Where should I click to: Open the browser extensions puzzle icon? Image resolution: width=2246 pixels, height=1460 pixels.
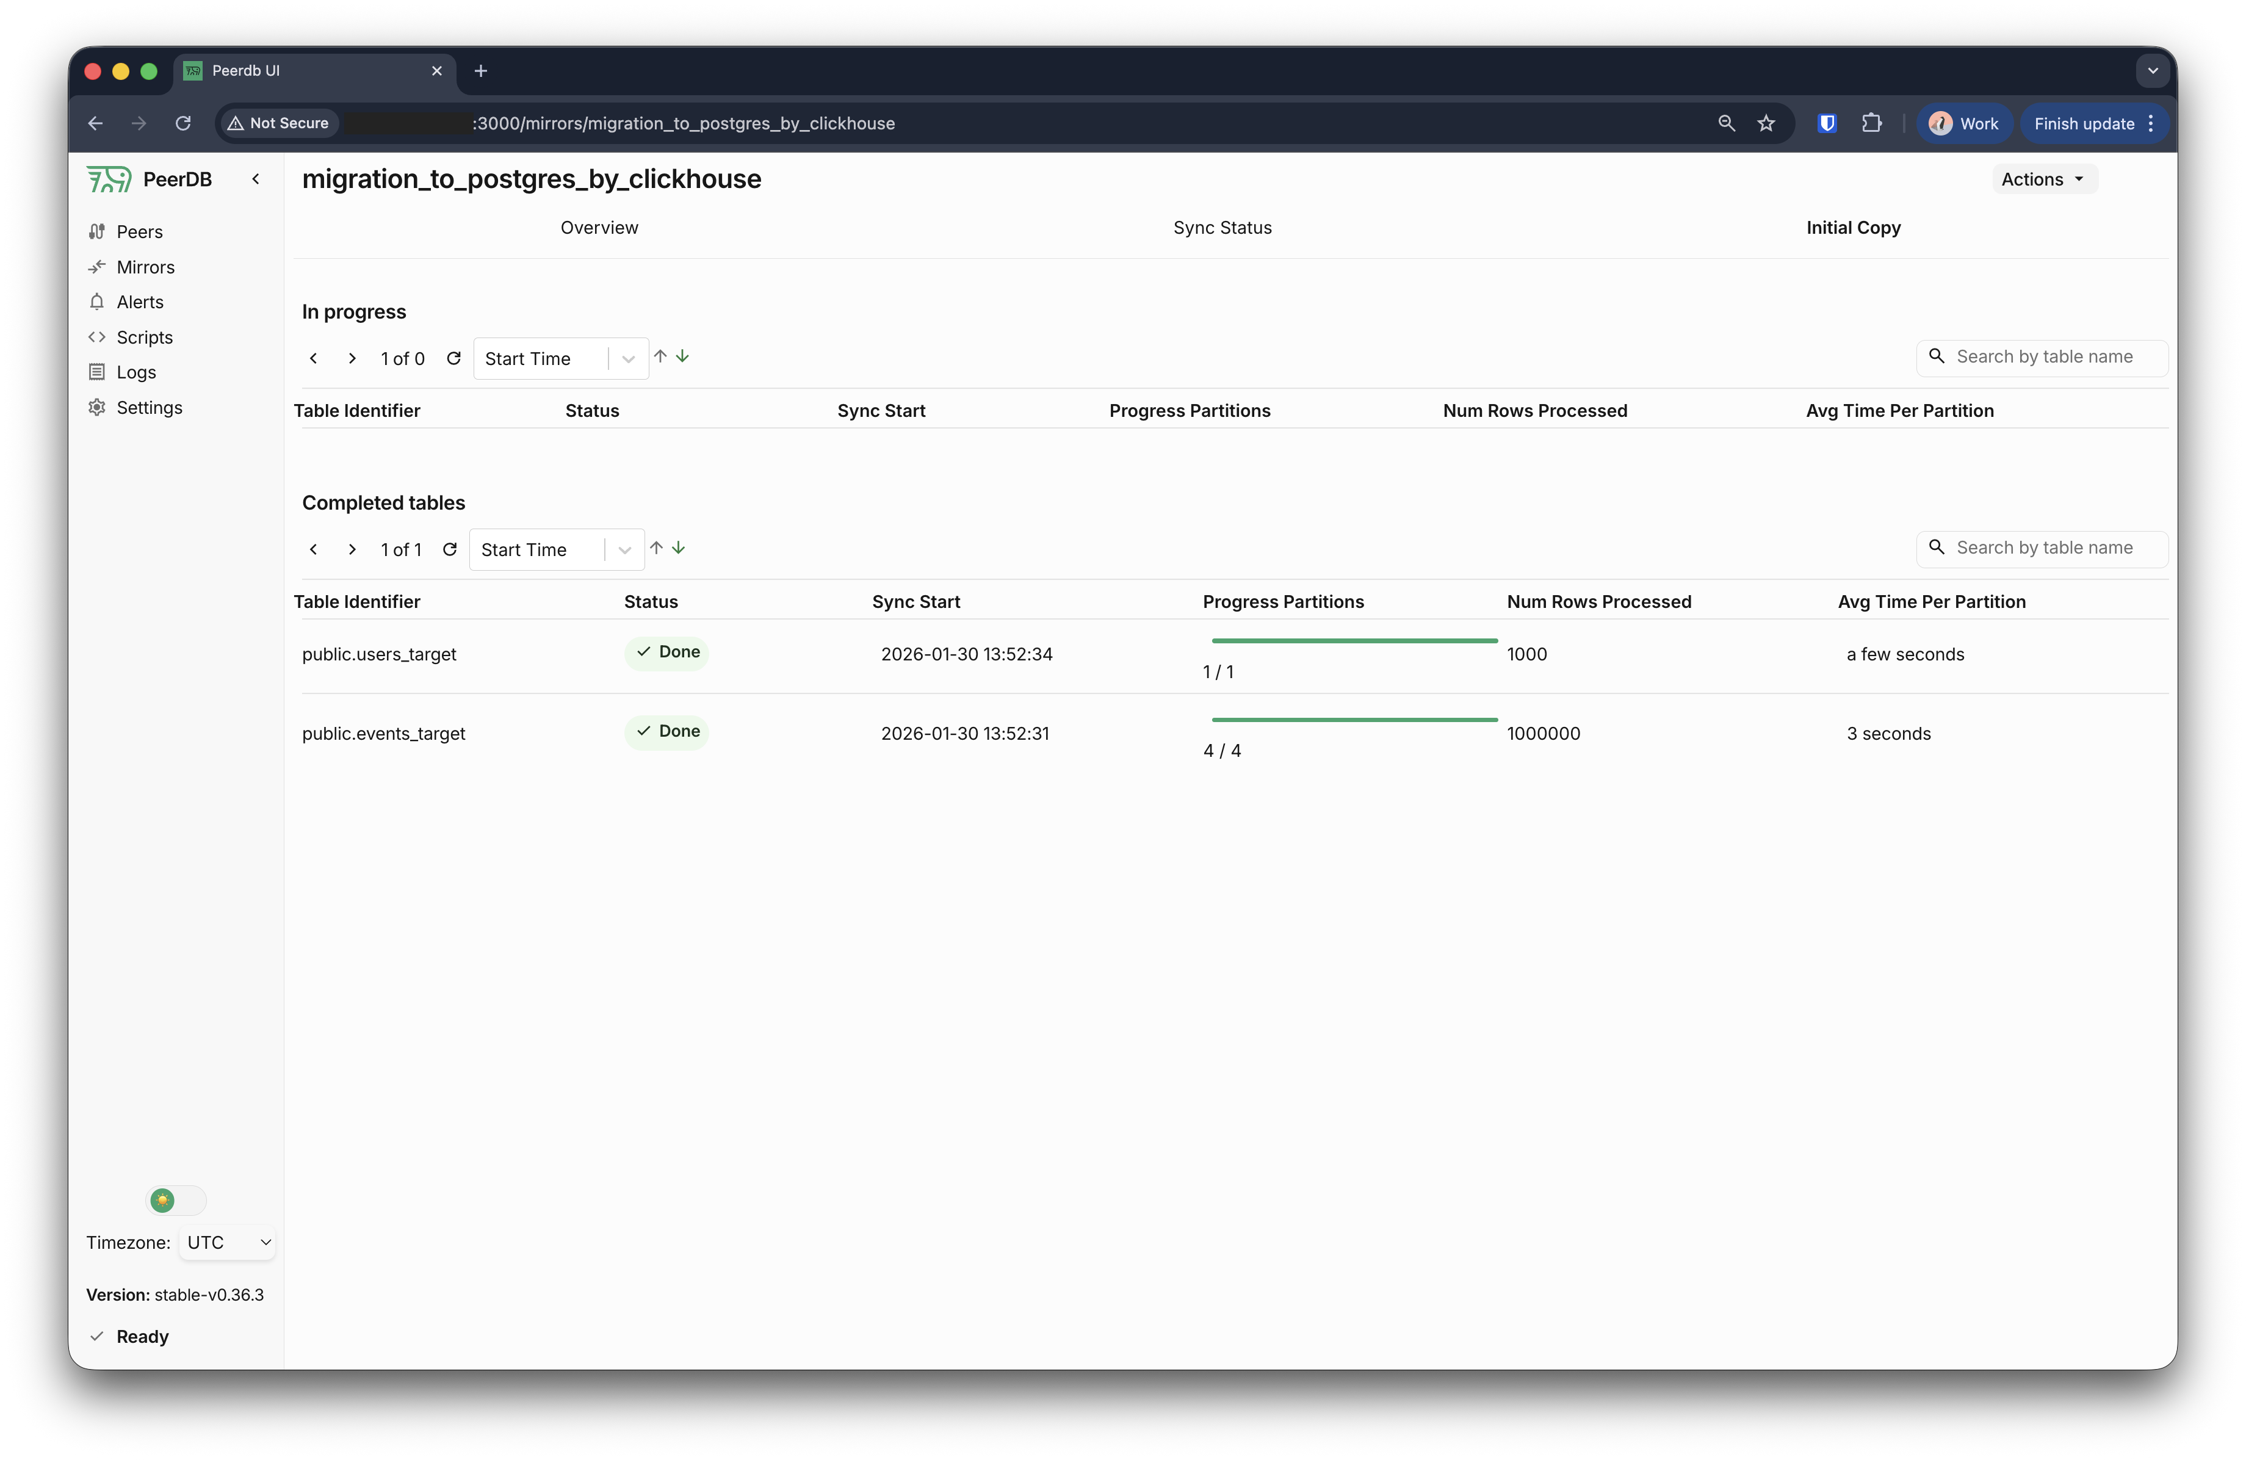(1871, 124)
